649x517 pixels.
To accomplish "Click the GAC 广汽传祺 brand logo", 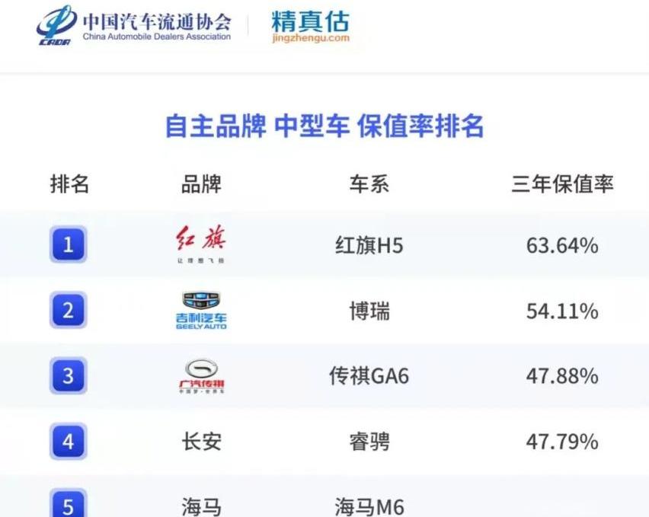I will [x=201, y=376].
